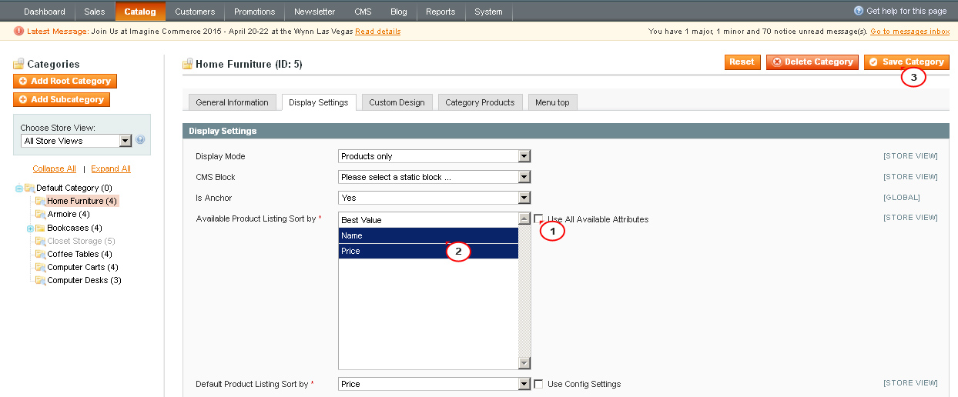Go to messages inbox link
Screen dimensions: 958x397
[x=909, y=32]
